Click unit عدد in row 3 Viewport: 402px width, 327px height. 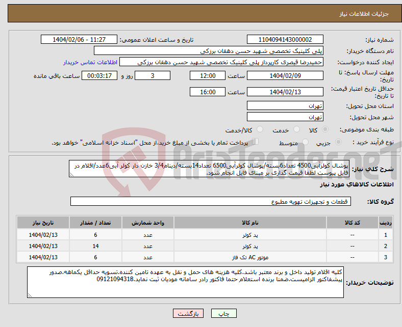tap(148, 257)
